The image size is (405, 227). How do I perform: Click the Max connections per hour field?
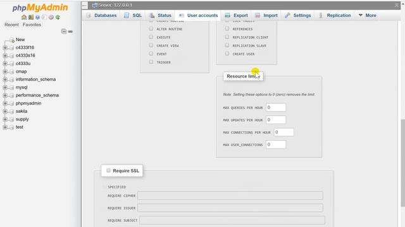[x=283, y=132]
